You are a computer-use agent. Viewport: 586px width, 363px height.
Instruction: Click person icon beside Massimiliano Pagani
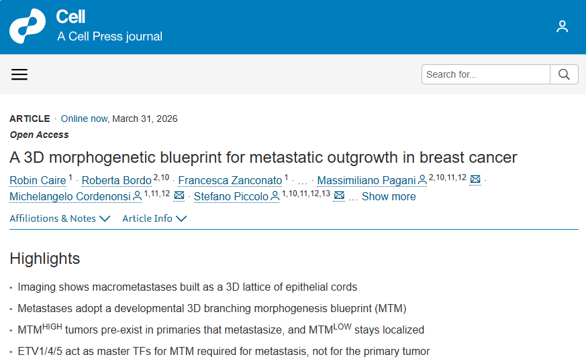pos(422,179)
